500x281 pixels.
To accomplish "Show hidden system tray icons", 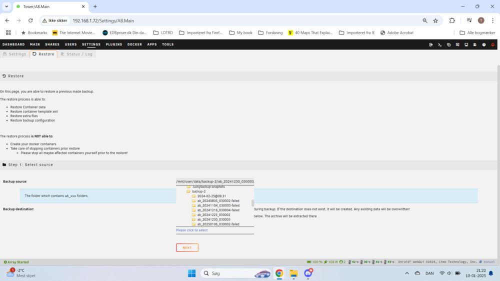I will tap(407, 273).
